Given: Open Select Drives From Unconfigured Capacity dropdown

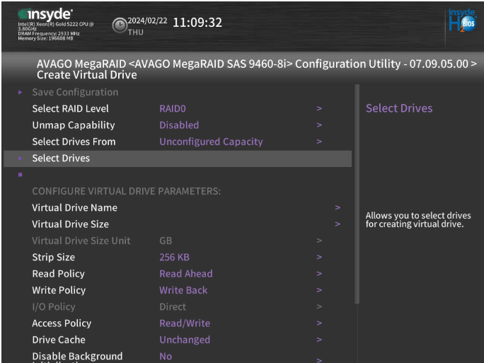Looking at the screenshot, I should (x=211, y=142).
